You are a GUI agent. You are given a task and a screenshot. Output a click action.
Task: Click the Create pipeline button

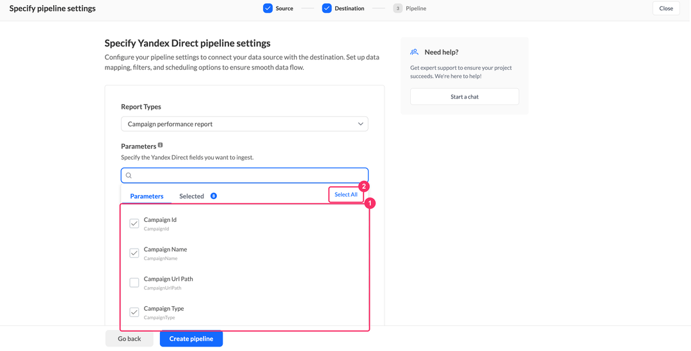tap(191, 339)
